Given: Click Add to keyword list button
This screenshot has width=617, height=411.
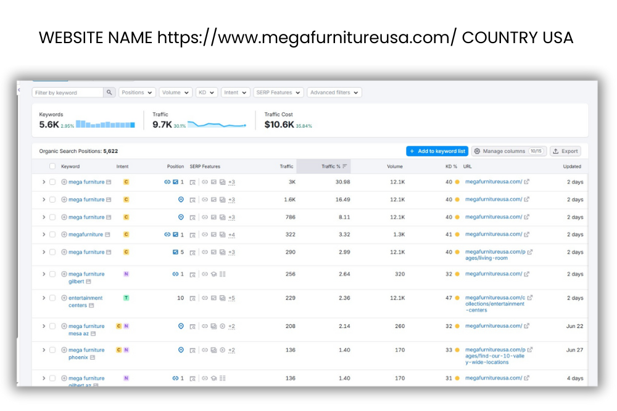Looking at the screenshot, I should pyautogui.click(x=437, y=151).
